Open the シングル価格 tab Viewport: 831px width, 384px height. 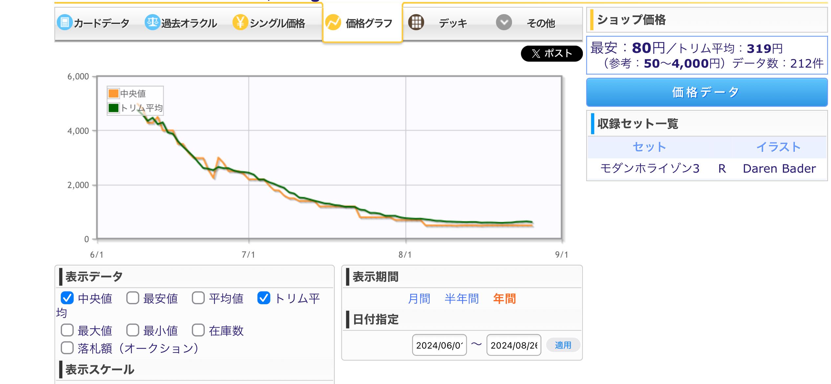(277, 23)
